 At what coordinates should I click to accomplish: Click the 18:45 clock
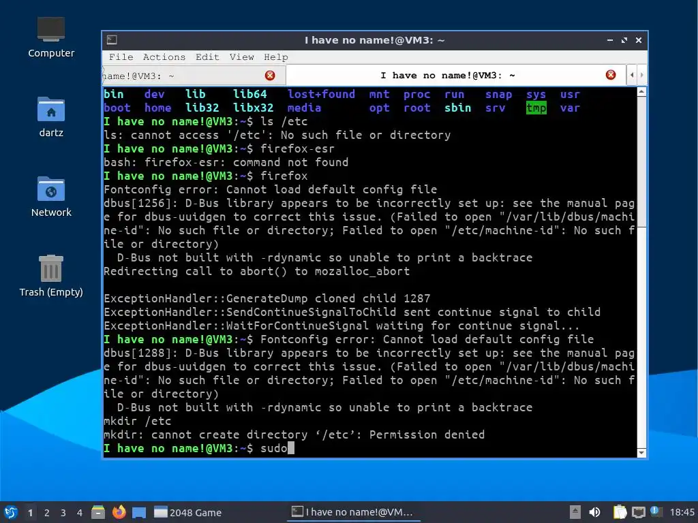pos(682,512)
